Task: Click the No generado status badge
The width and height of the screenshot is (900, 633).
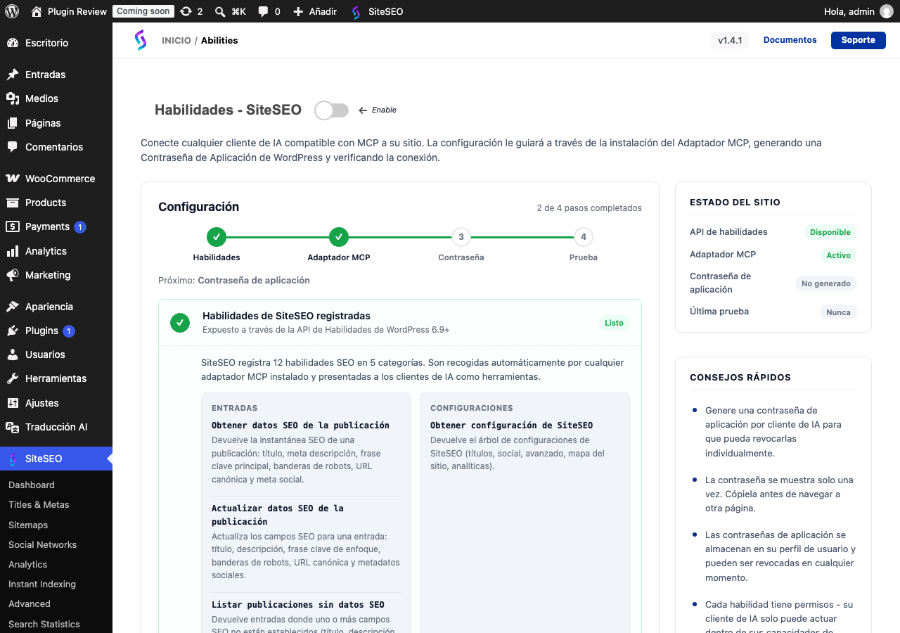Action: 826,283
